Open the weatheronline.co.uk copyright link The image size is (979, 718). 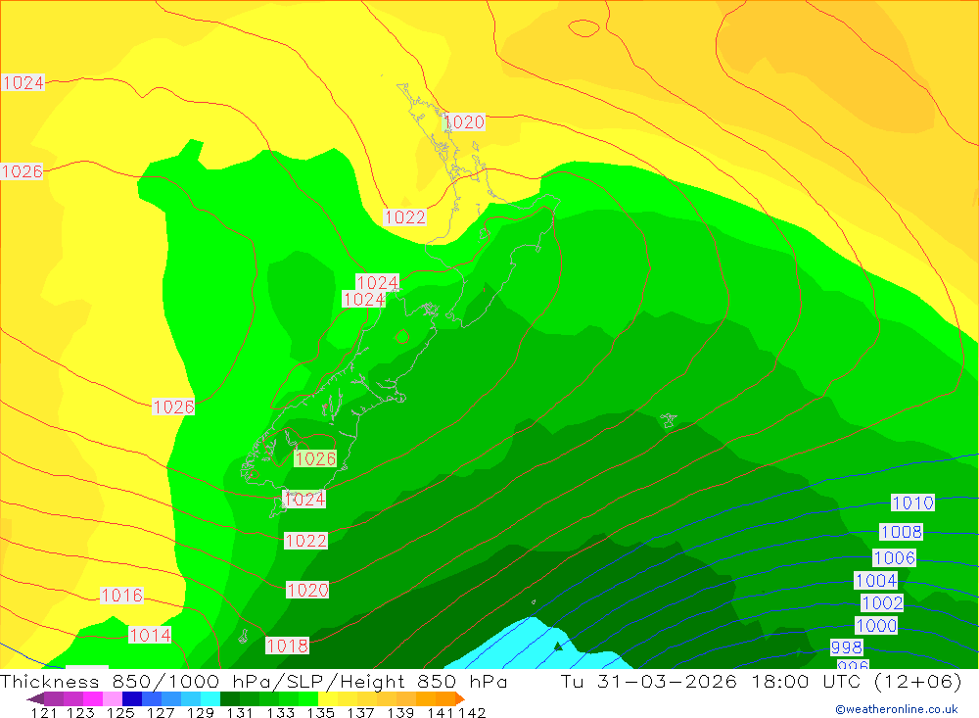coord(896,709)
